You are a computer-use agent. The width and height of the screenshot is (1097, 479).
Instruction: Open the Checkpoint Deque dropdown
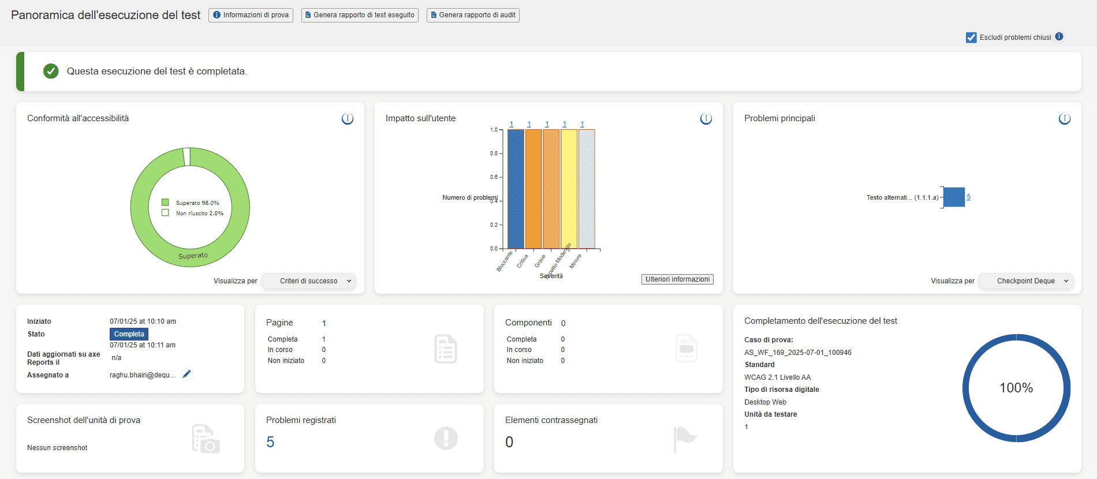(x=1026, y=281)
